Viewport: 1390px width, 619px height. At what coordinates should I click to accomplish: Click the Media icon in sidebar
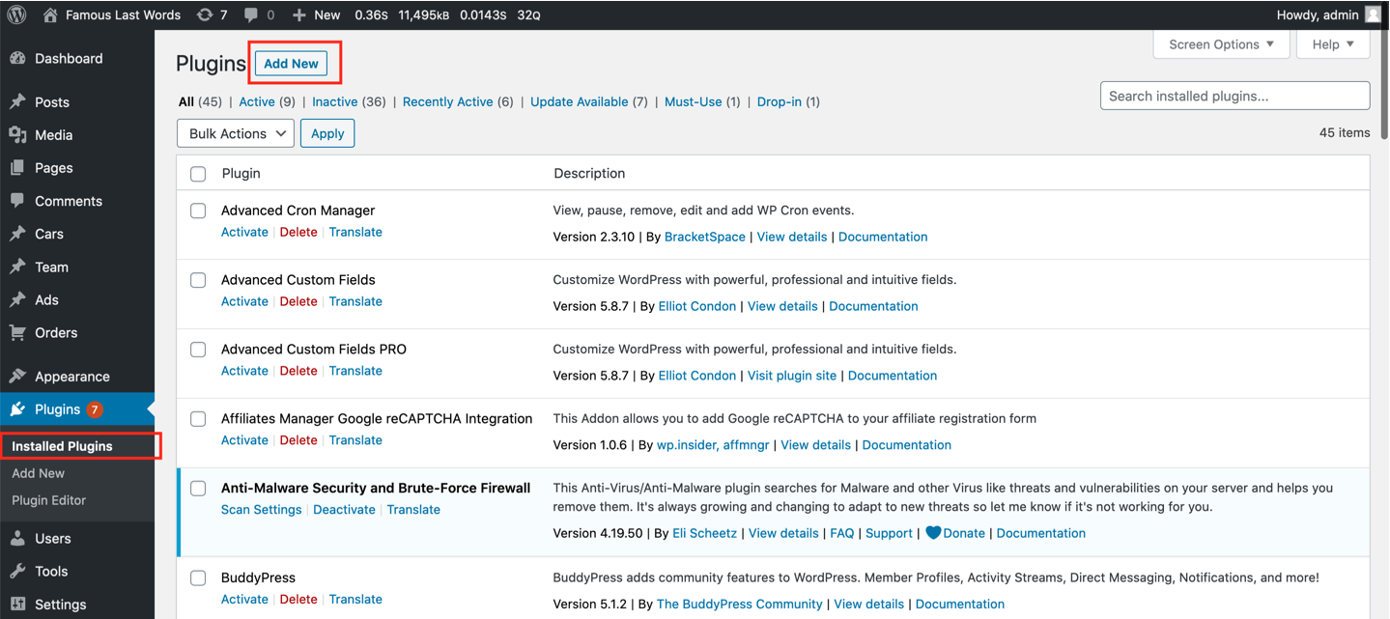17,135
